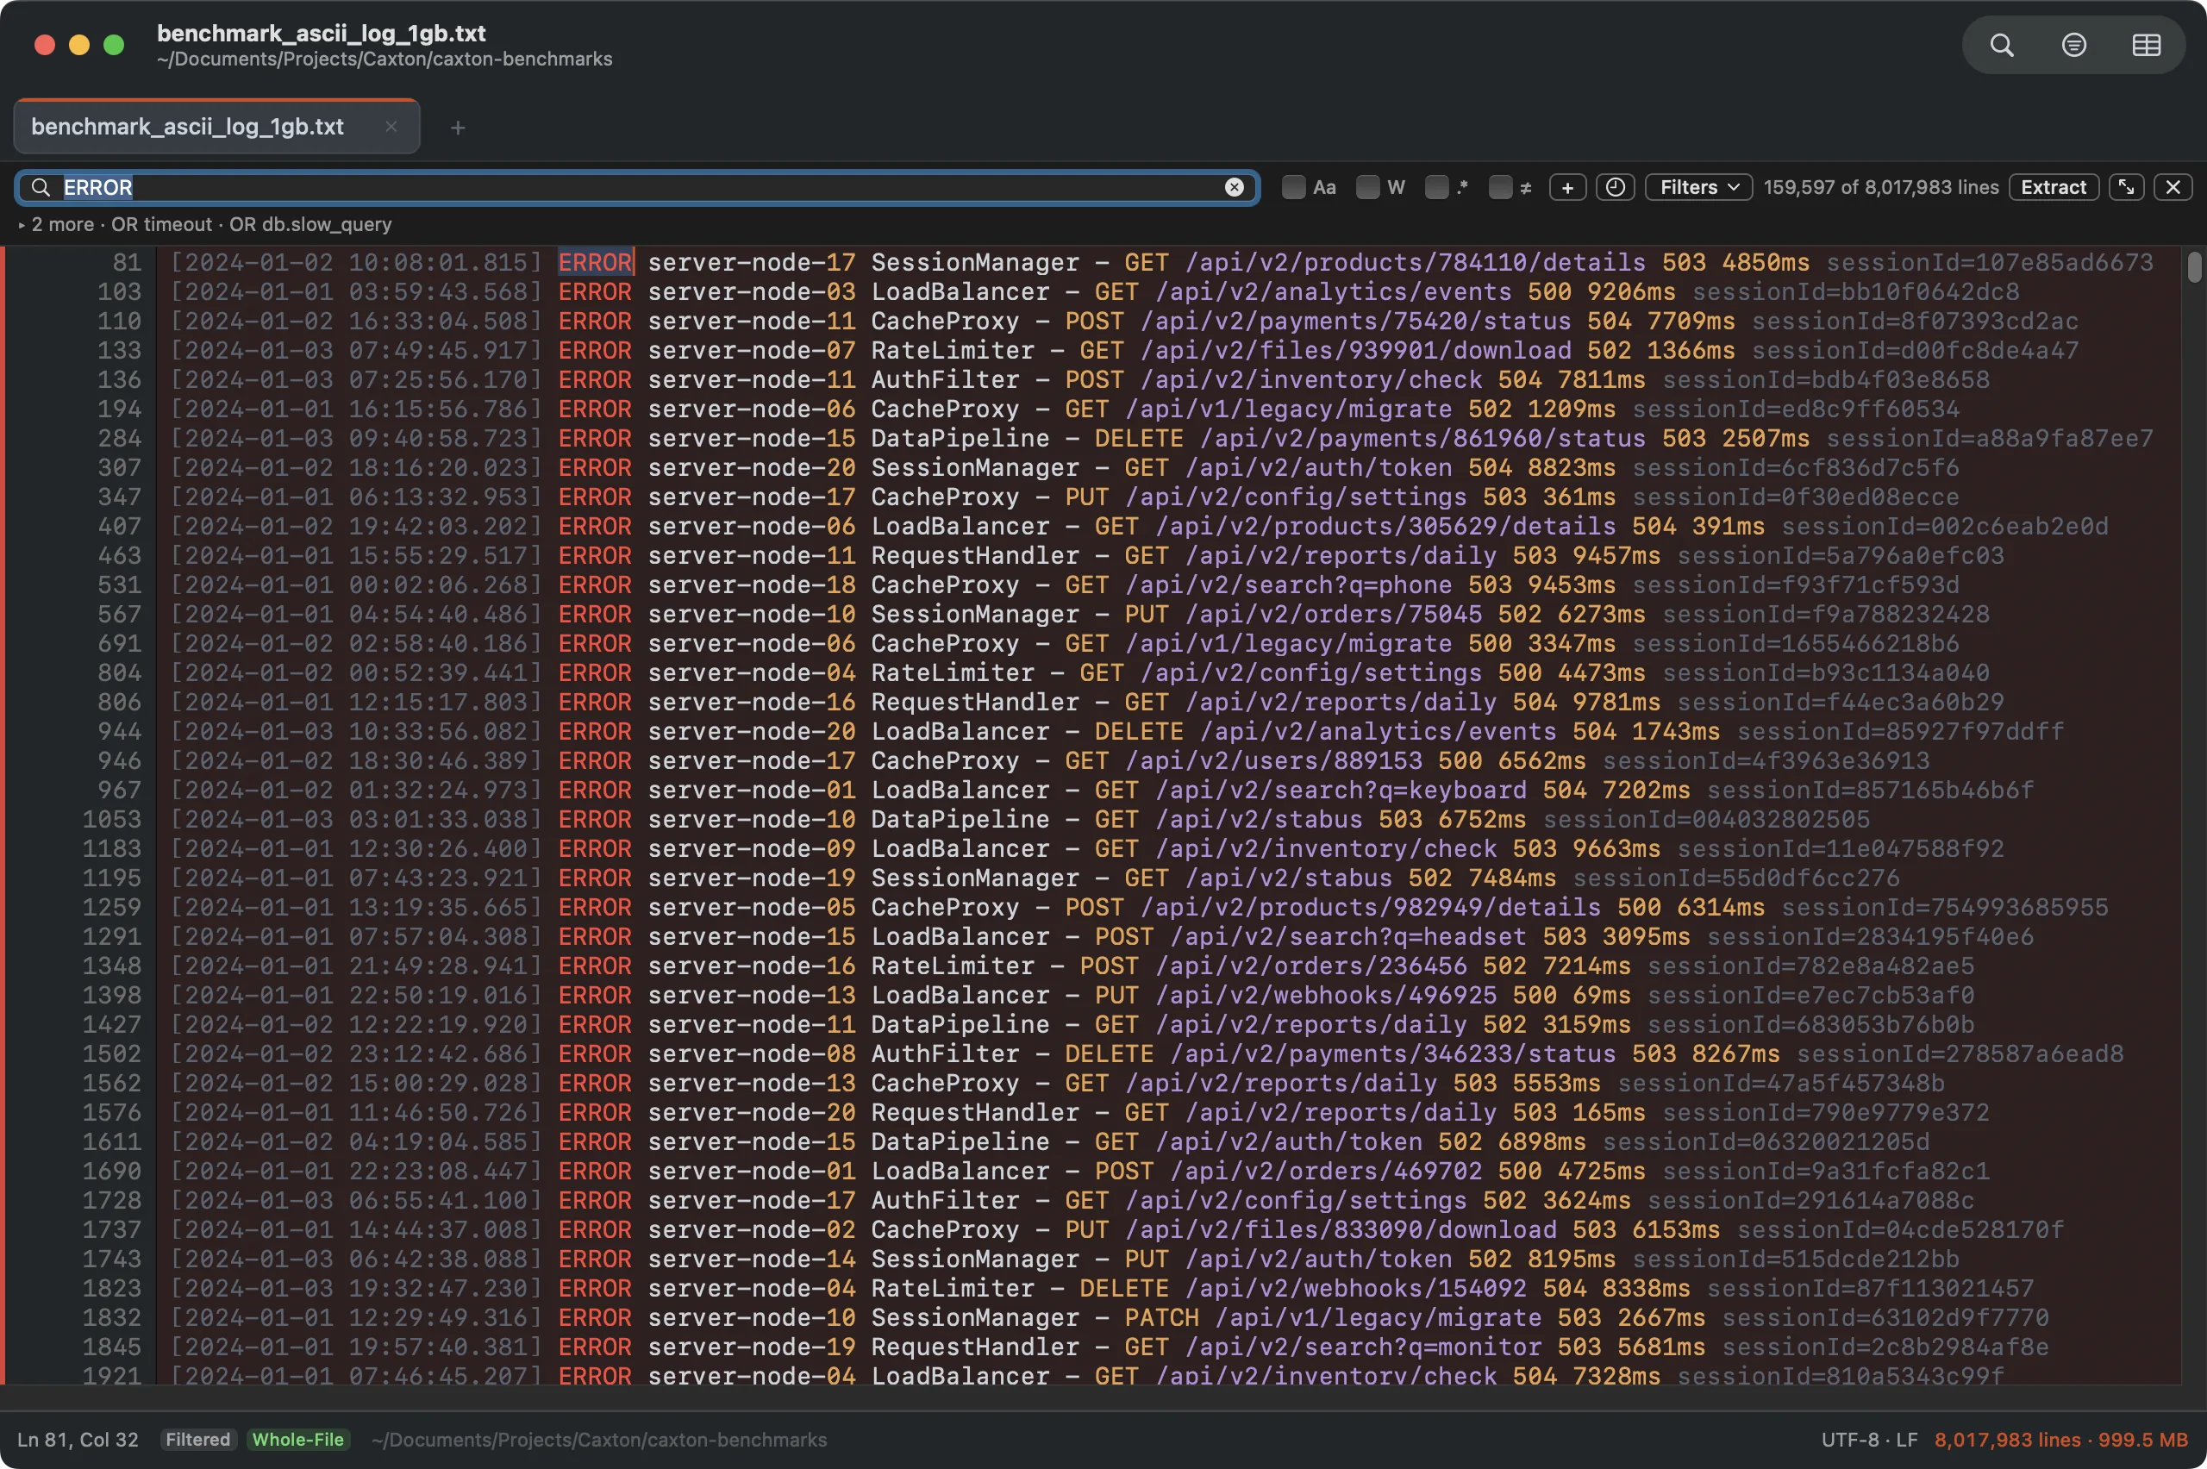2207x1469 pixels.
Task: Open search with the toolbar magnifier icon
Action: click(x=2002, y=45)
